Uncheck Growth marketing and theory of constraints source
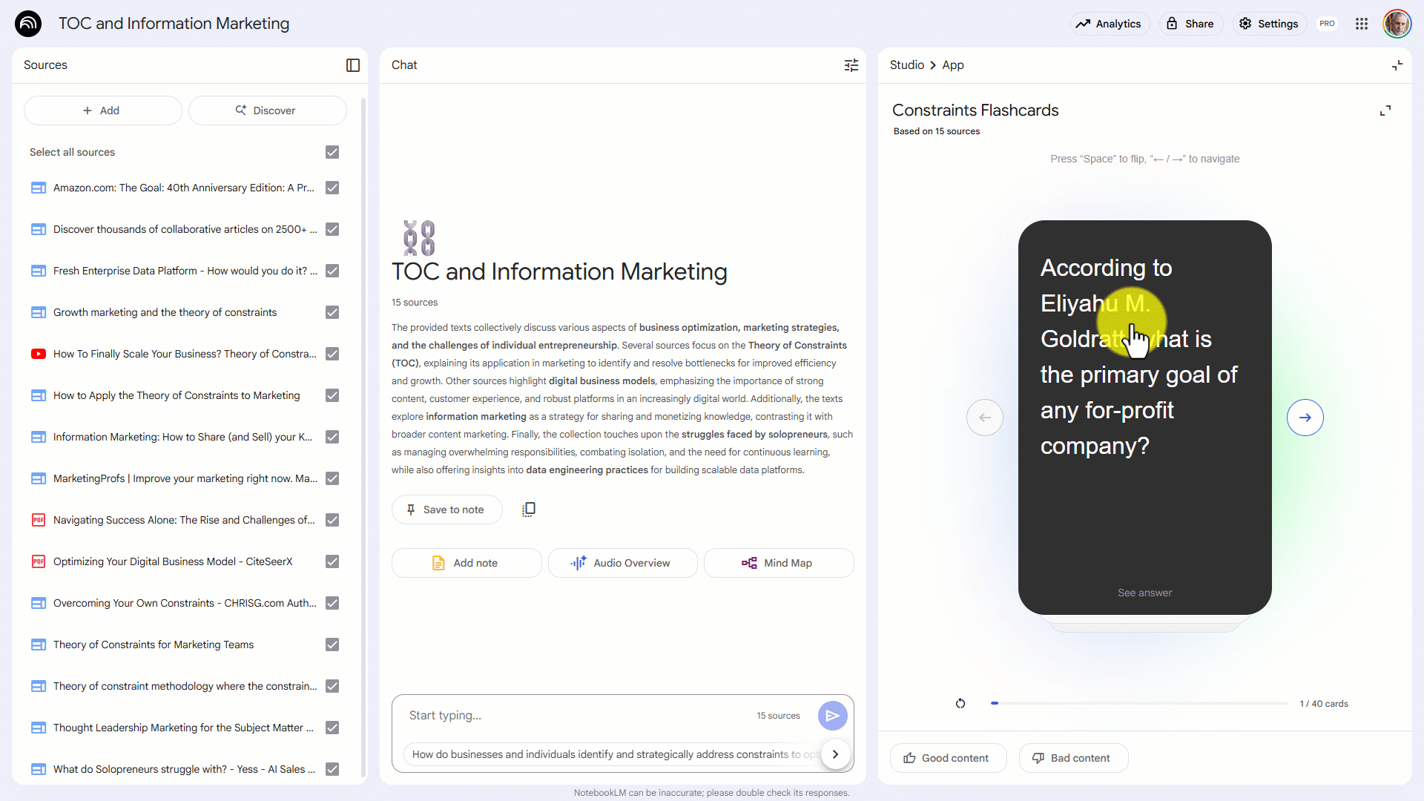 (332, 312)
